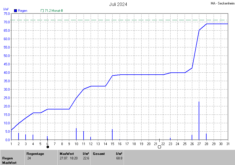
Task: Select the 27.07. 18:20 max timestamp
Action: [x=69, y=158]
